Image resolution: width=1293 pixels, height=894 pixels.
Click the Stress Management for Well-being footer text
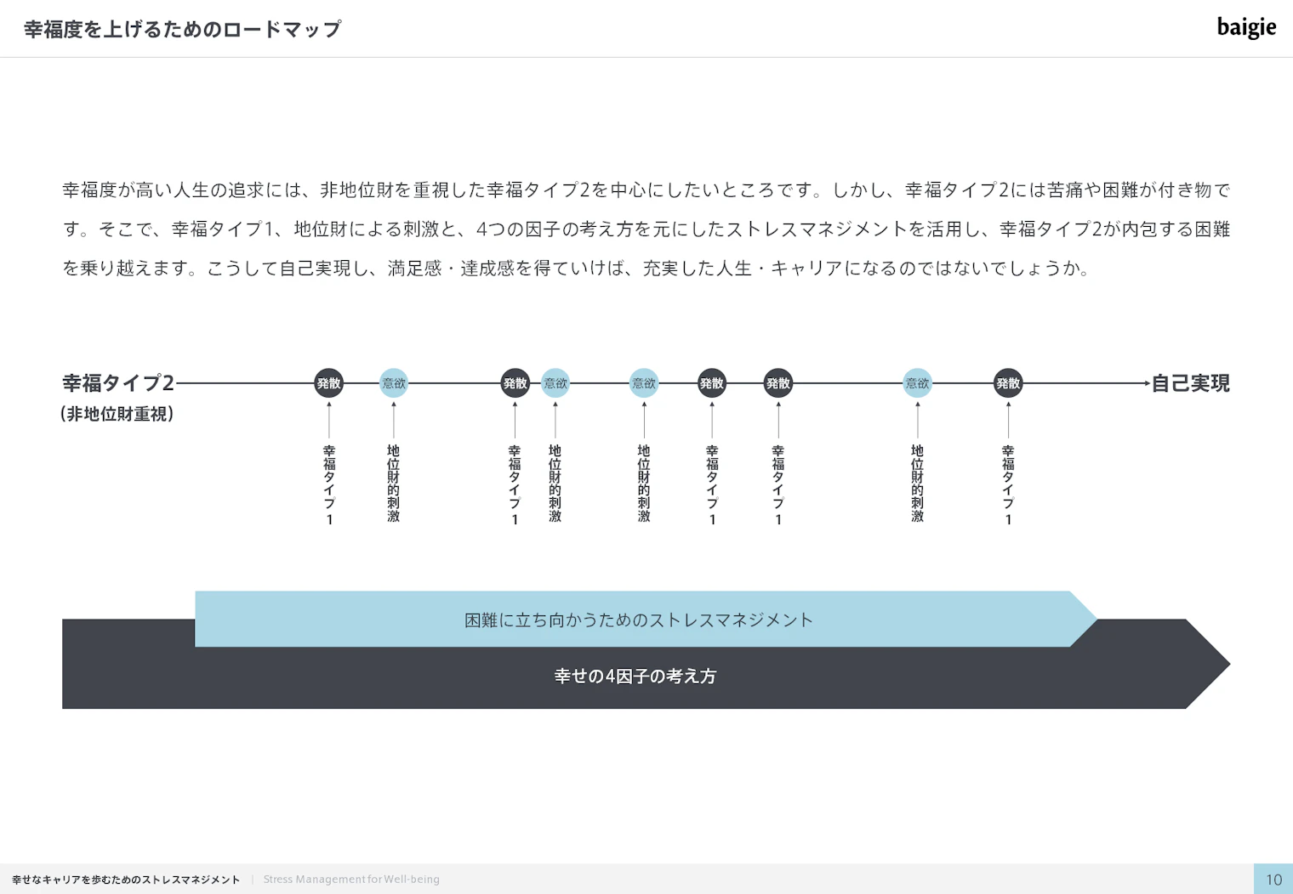point(351,880)
